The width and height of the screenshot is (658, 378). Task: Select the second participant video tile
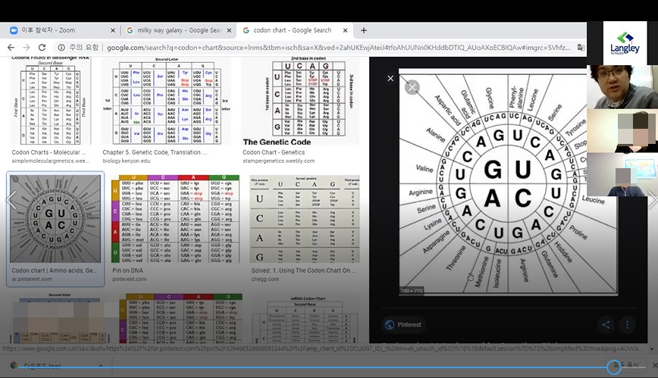click(x=622, y=131)
